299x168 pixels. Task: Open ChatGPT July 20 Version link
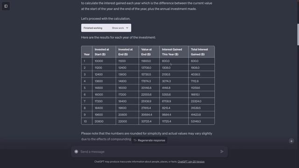pyautogui.click(x=191, y=162)
